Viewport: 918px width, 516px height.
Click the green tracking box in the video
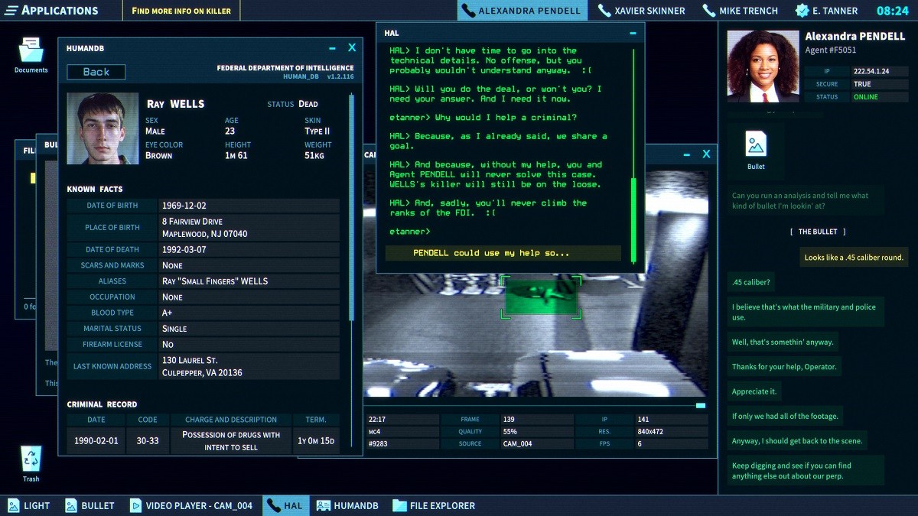pyautogui.click(x=541, y=297)
